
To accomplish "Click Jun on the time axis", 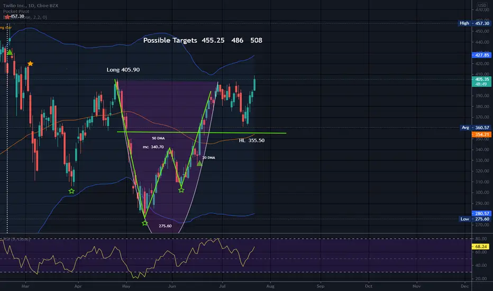I will 172,286.
